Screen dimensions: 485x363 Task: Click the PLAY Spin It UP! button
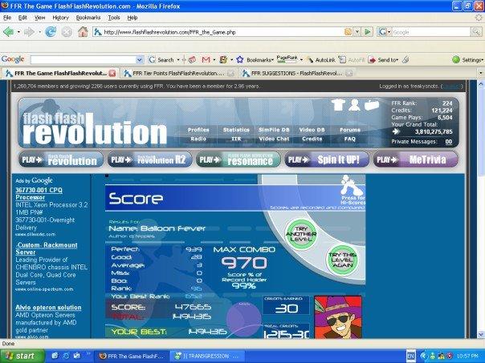327,159
